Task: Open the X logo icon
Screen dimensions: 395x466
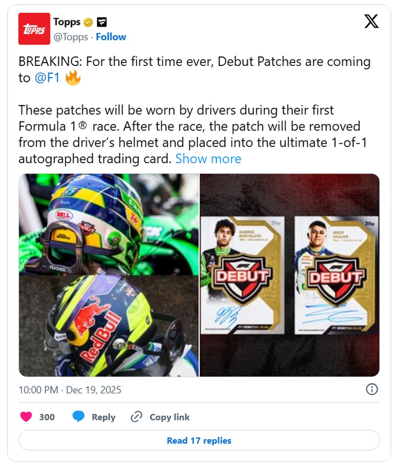Action: (371, 21)
